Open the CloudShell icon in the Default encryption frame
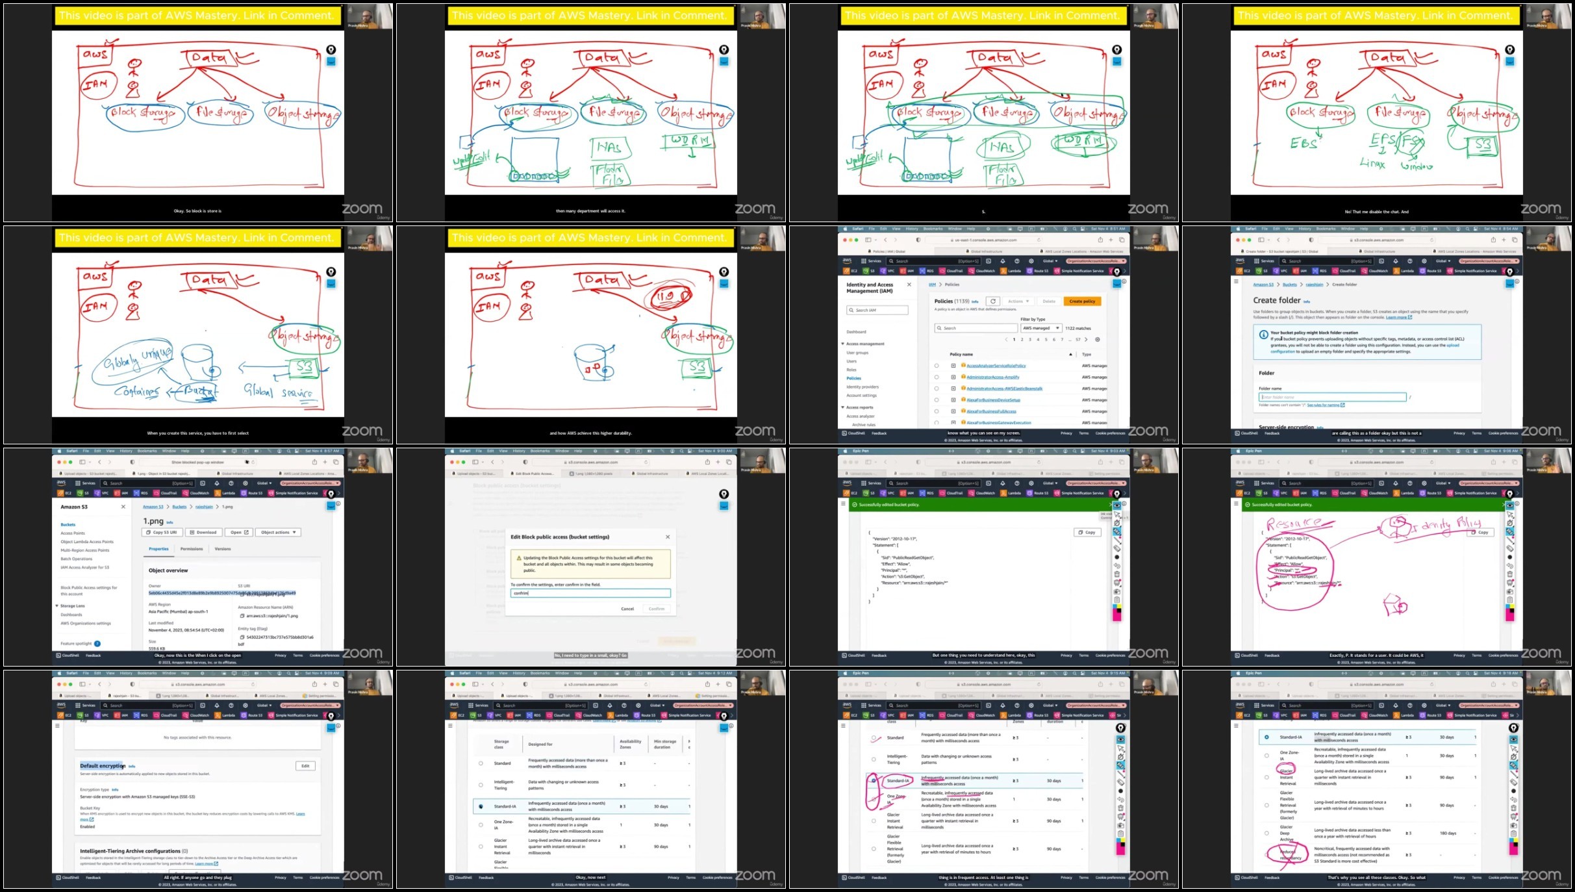 58,877
